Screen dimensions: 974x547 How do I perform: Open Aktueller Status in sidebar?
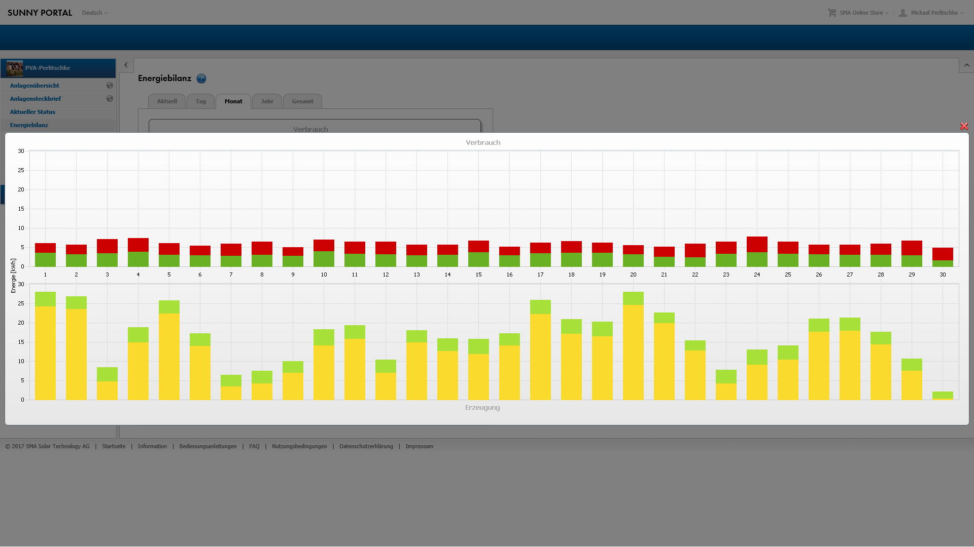[x=32, y=112]
